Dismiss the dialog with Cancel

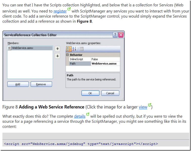(x=110, y=93)
